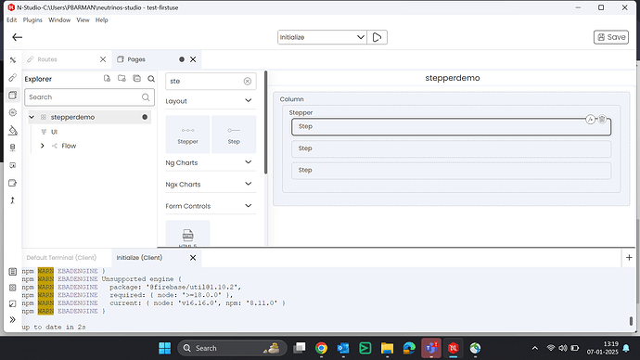The height and width of the screenshot is (360, 640).
Task: Click the taskbar Search box
Action: [232, 348]
